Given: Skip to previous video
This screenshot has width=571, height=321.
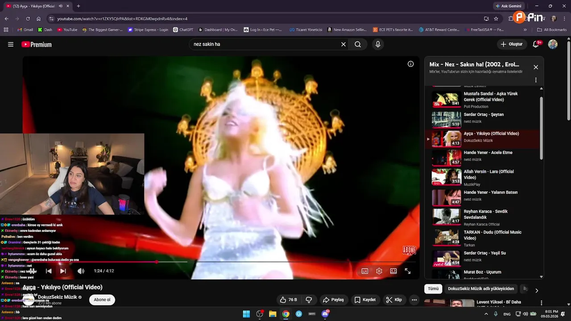Looking at the screenshot, I should pos(49,271).
